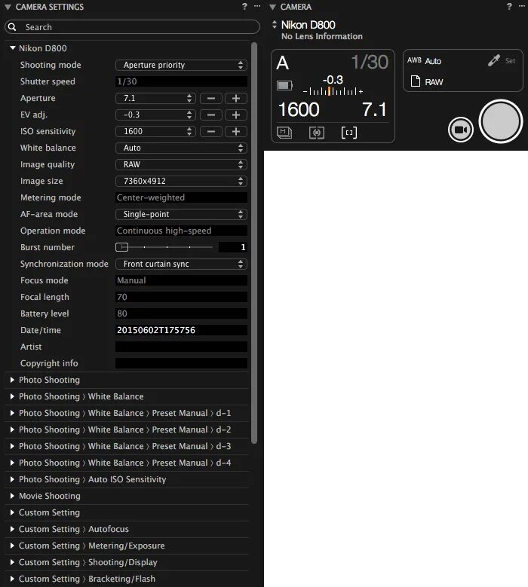Decrease ISO sensitivity with minus button
Viewport: 528px width, 587px height.
tap(211, 131)
